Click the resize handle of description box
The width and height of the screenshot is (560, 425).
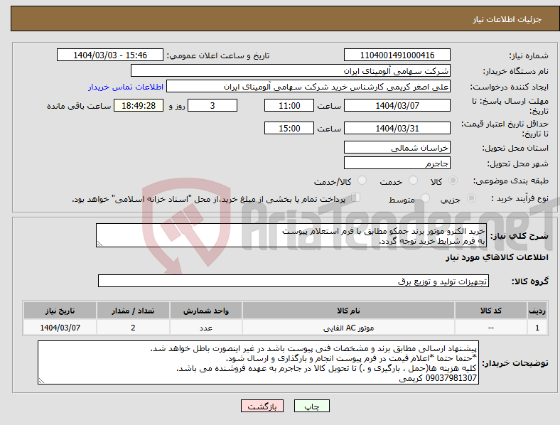(x=99, y=244)
